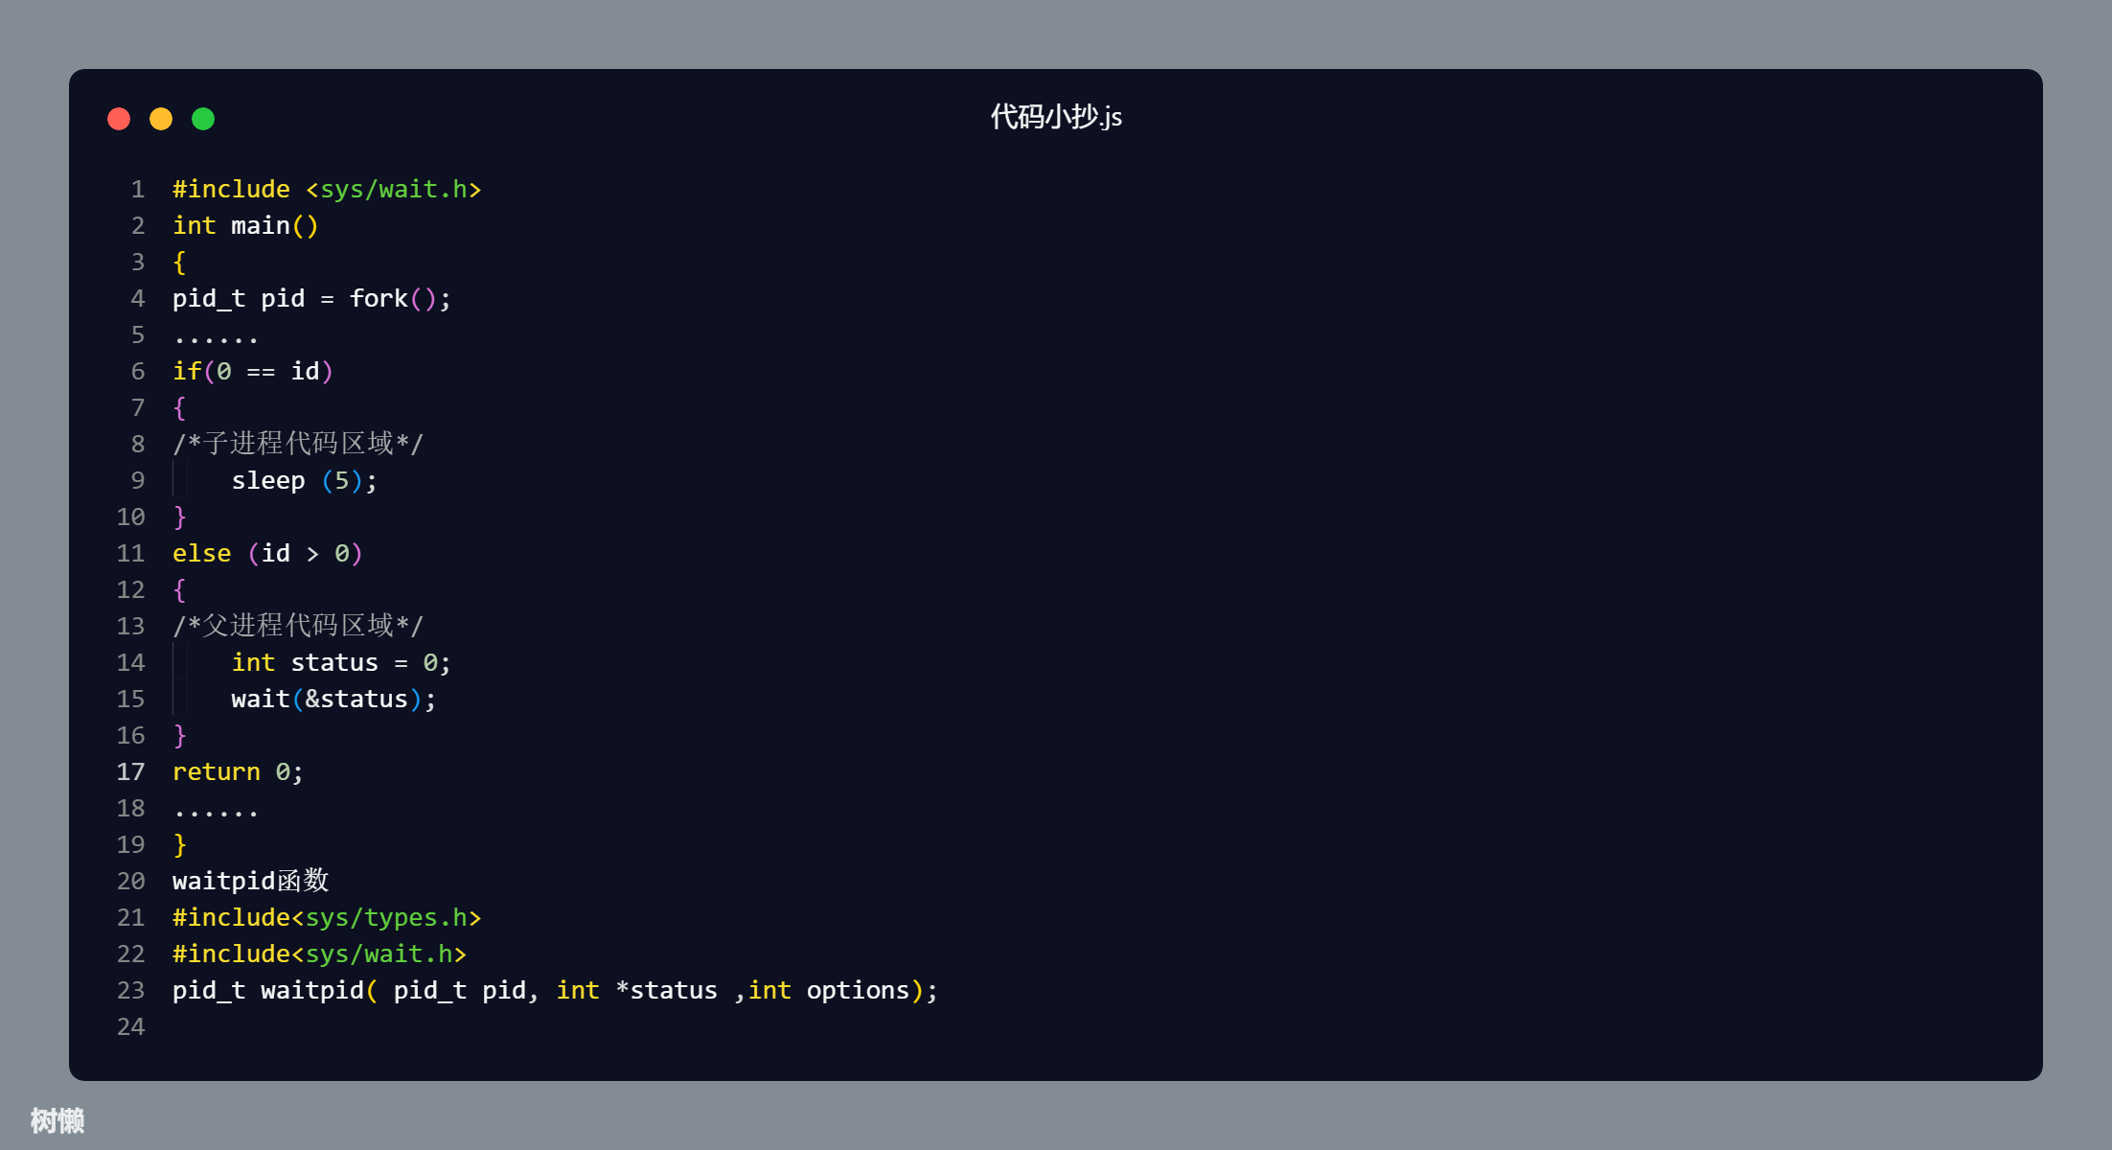The height and width of the screenshot is (1150, 2112).
Task: Click 'if(0 == id)' on line 6
Action: pyautogui.click(x=253, y=372)
